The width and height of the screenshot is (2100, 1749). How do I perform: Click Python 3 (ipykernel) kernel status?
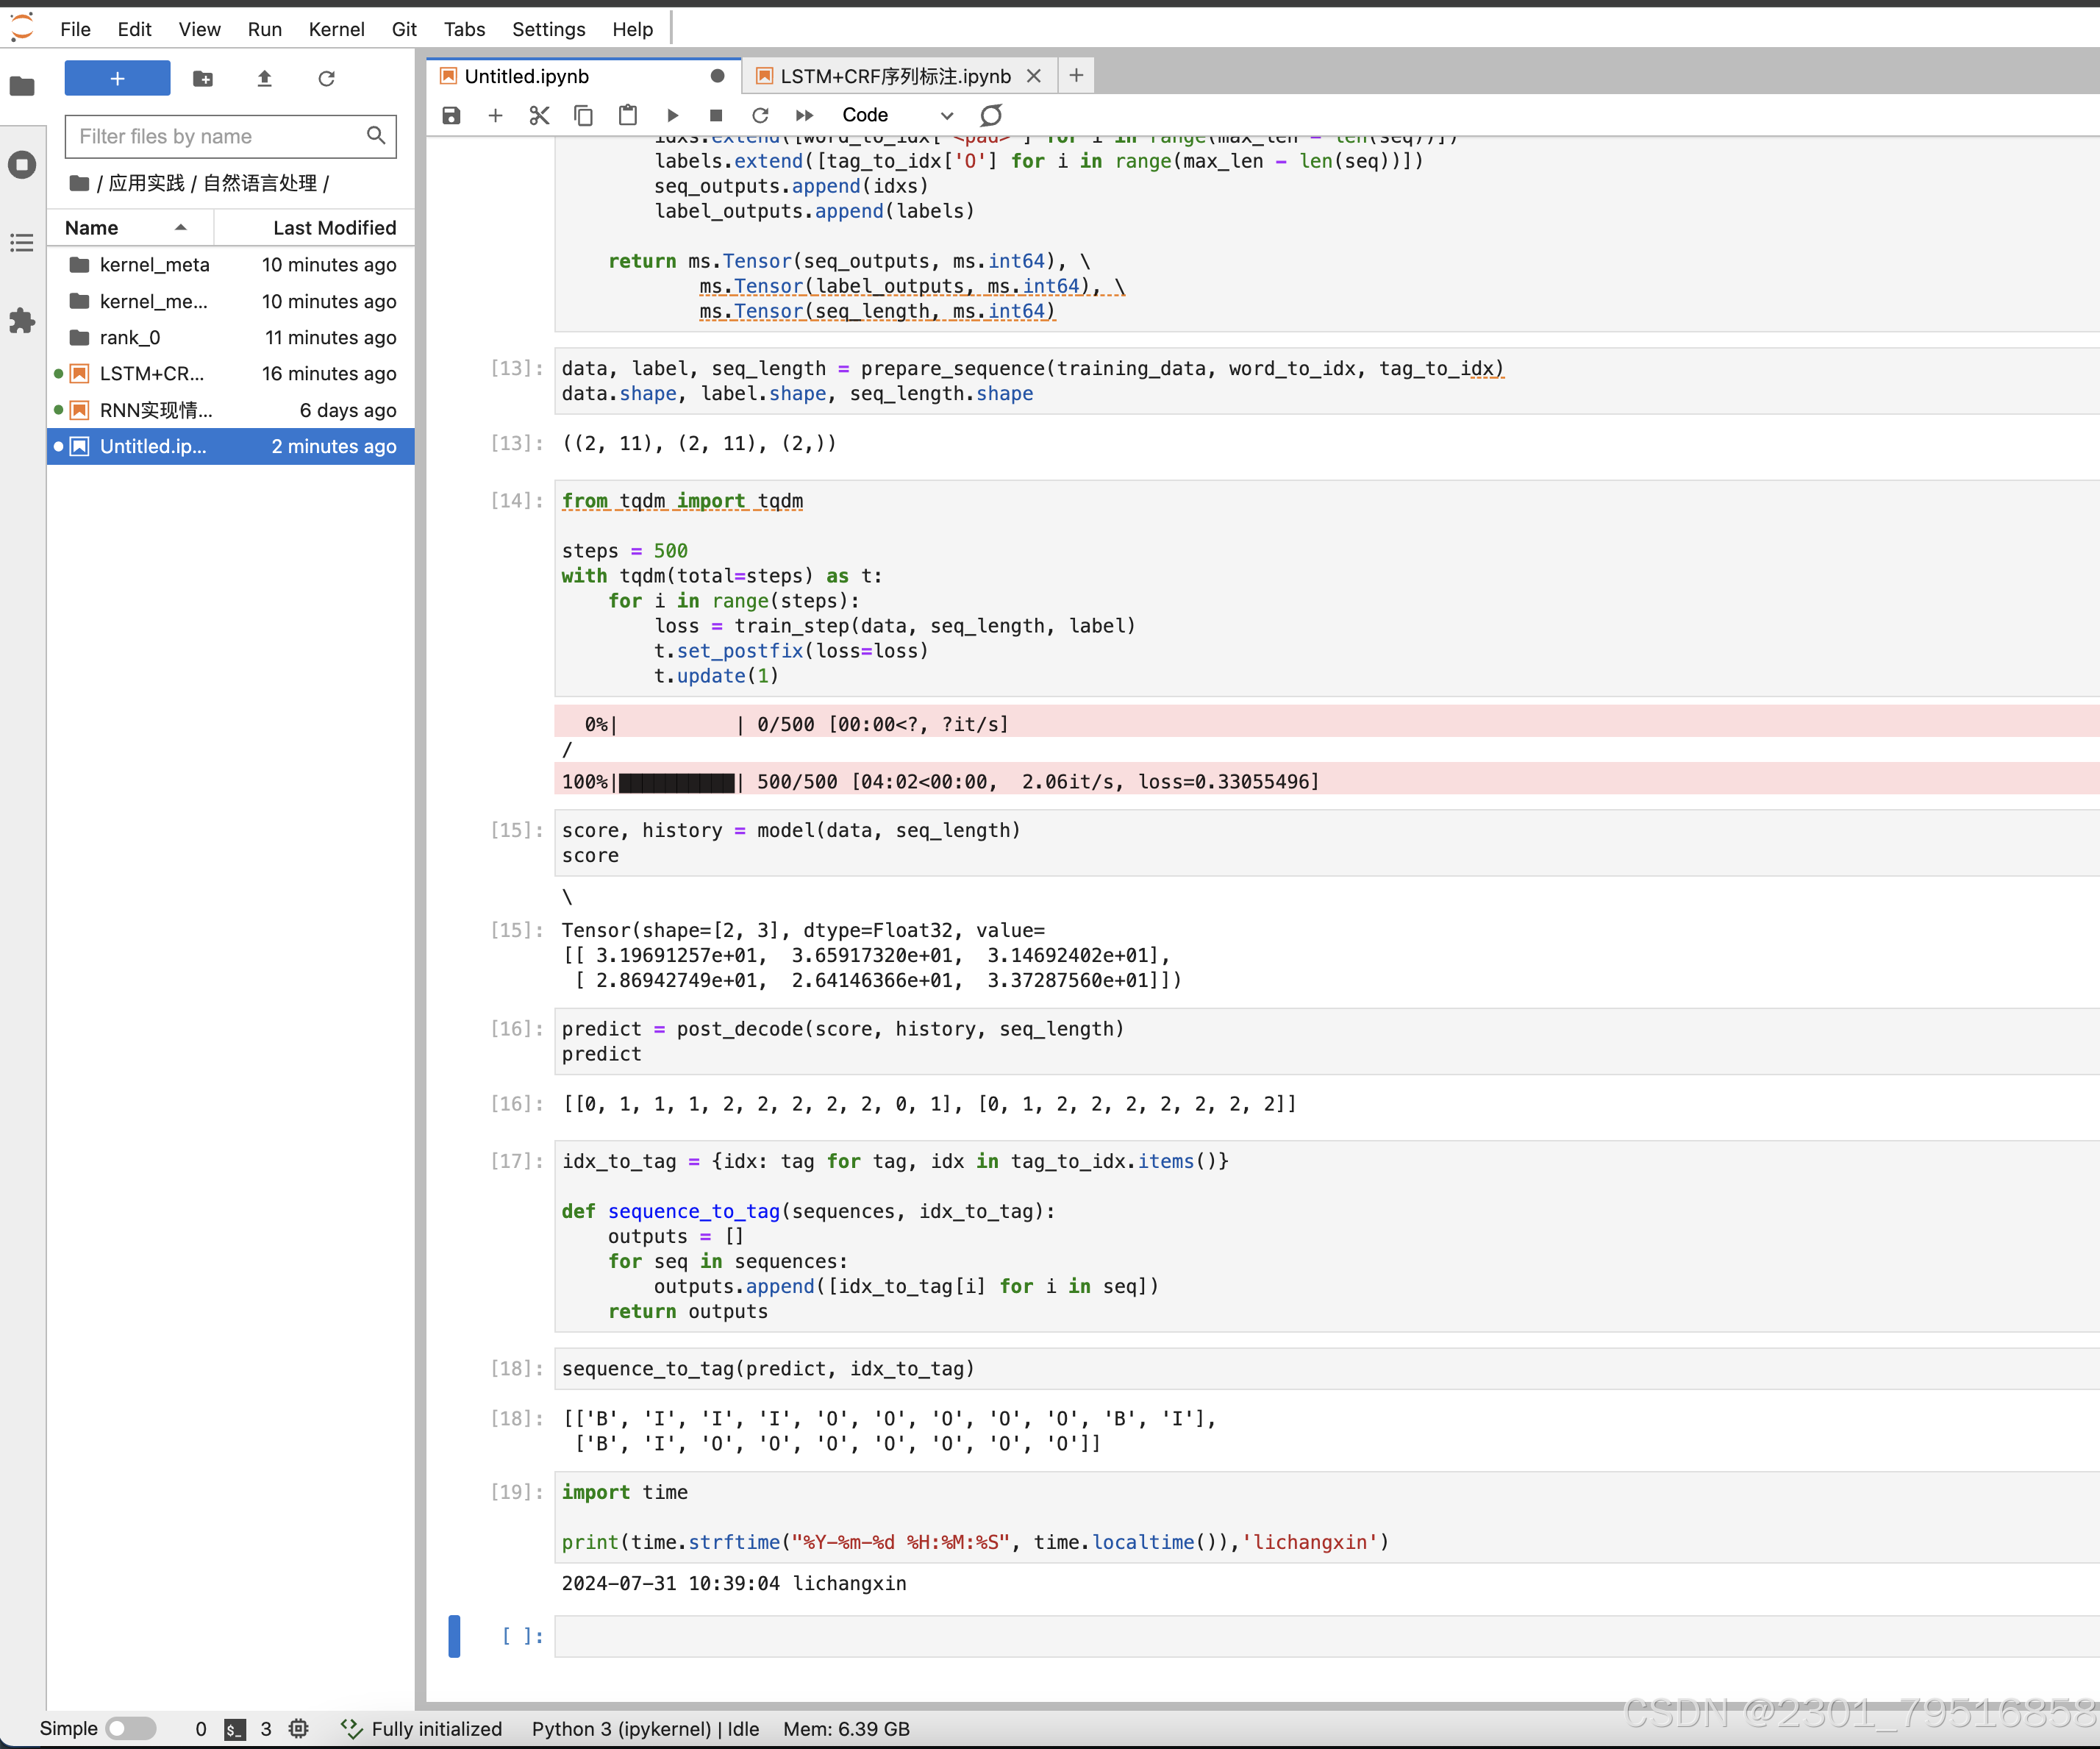tap(644, 1728)
